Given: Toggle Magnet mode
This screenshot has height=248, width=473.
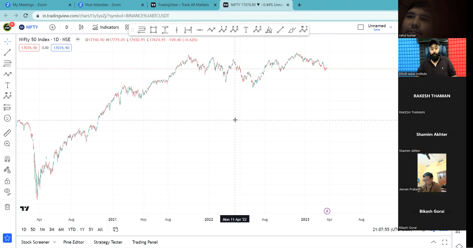Looking at the screenshot, I should [7, 159].
